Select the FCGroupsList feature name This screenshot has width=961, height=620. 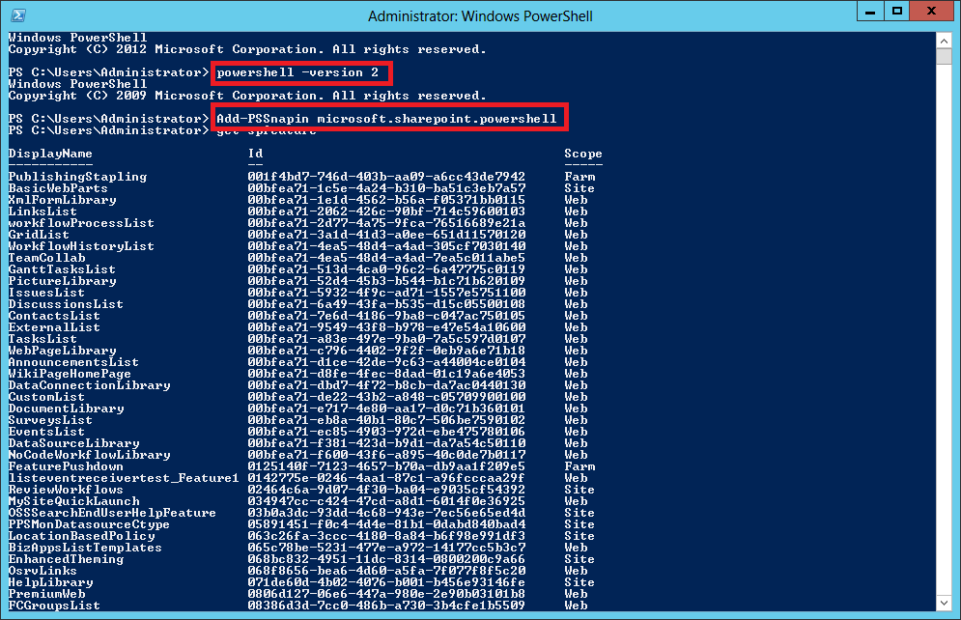coord(54,606)
